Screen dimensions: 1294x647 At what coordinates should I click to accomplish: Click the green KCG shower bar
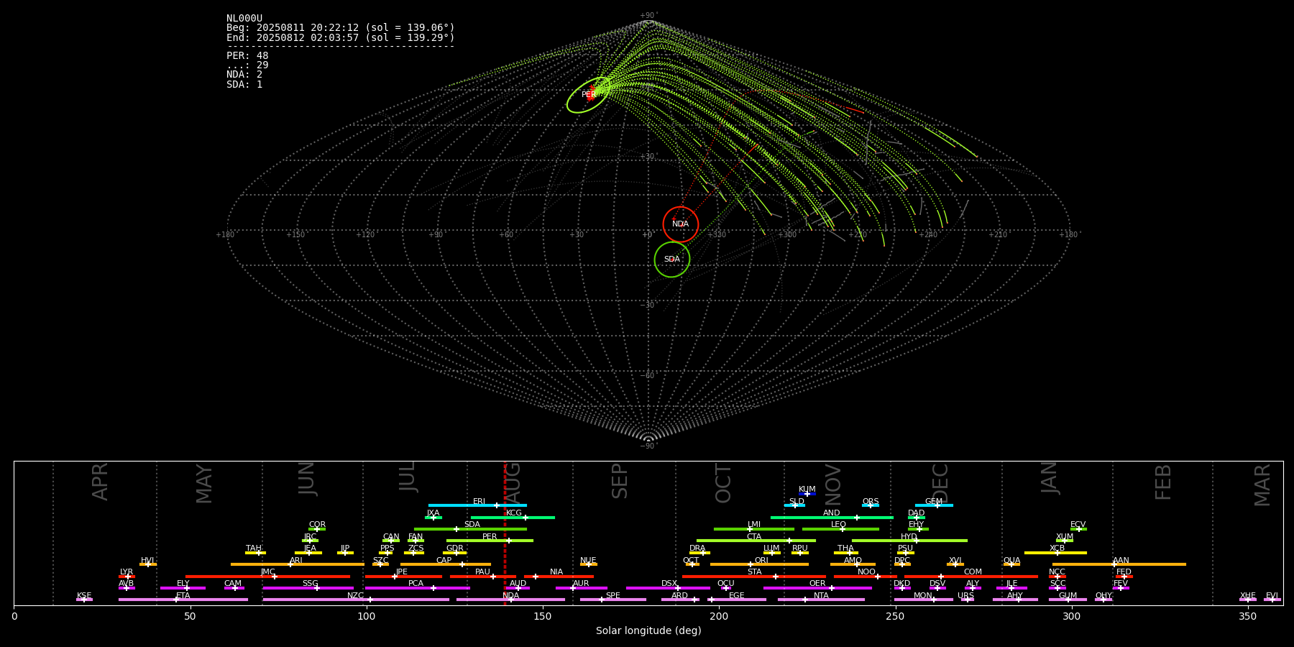pyautogui.click(x=513, y=518)
